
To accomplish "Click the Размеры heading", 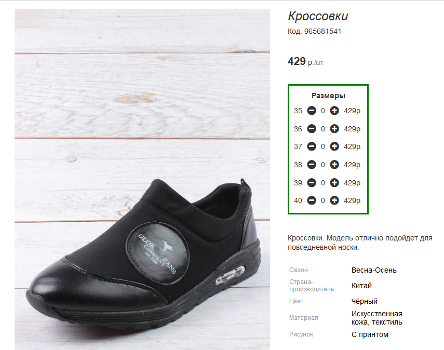I will pos(328,96).
